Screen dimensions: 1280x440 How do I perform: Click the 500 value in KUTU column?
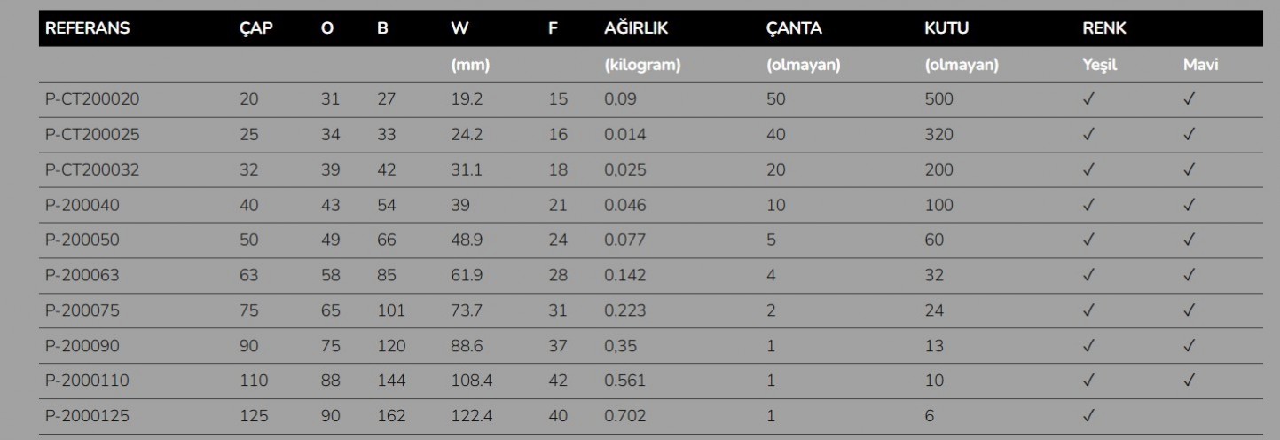coord(938,99)
